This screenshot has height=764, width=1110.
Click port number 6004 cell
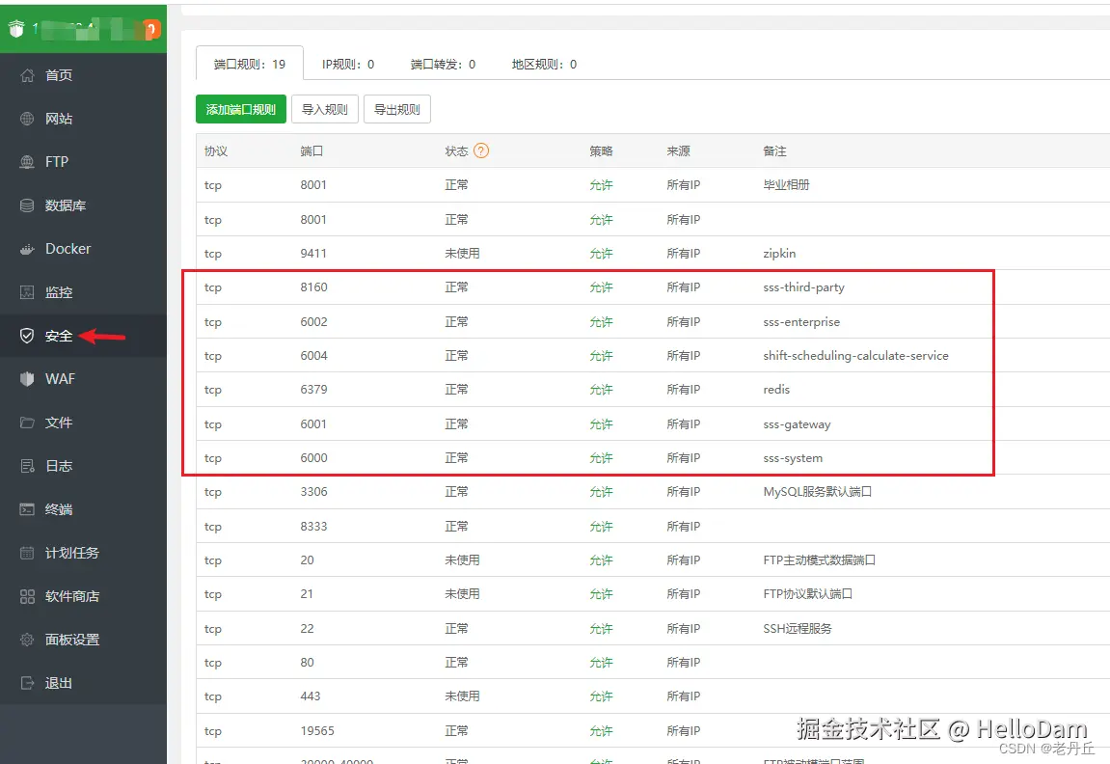[313, 355]
